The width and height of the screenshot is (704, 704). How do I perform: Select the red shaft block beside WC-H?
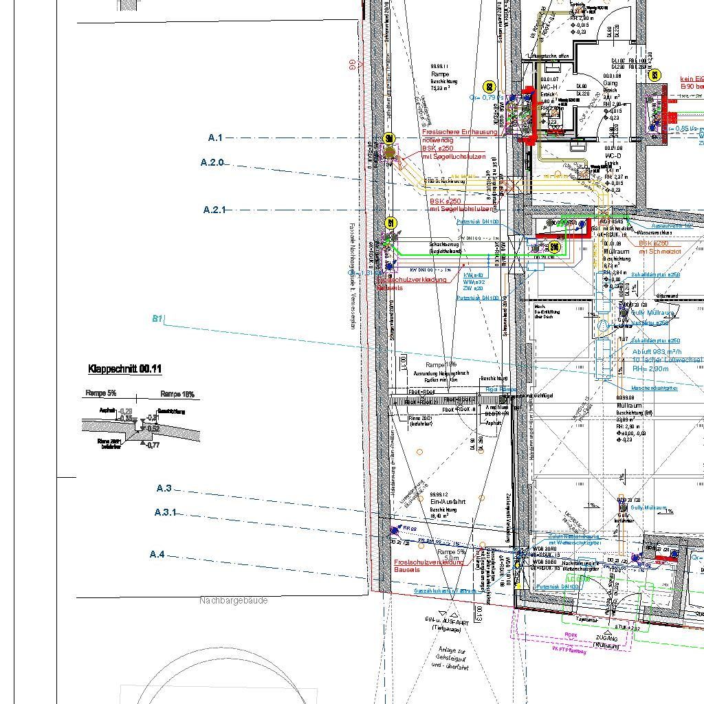click(529, 115)
